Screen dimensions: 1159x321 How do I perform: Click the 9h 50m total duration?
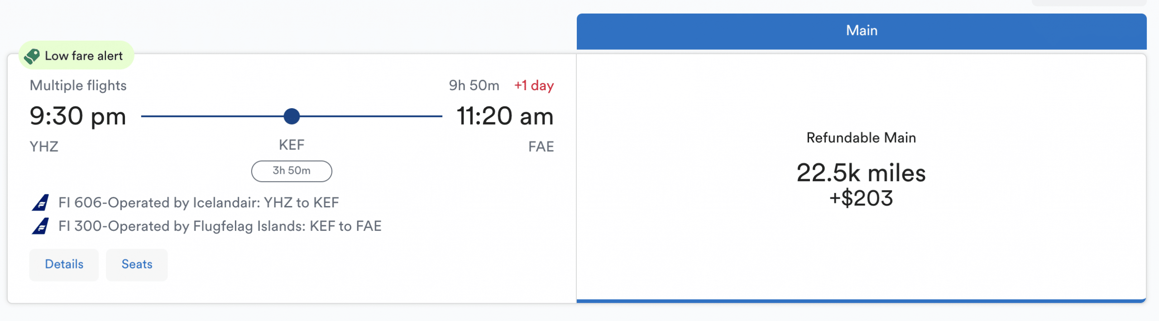pos(474,86)
